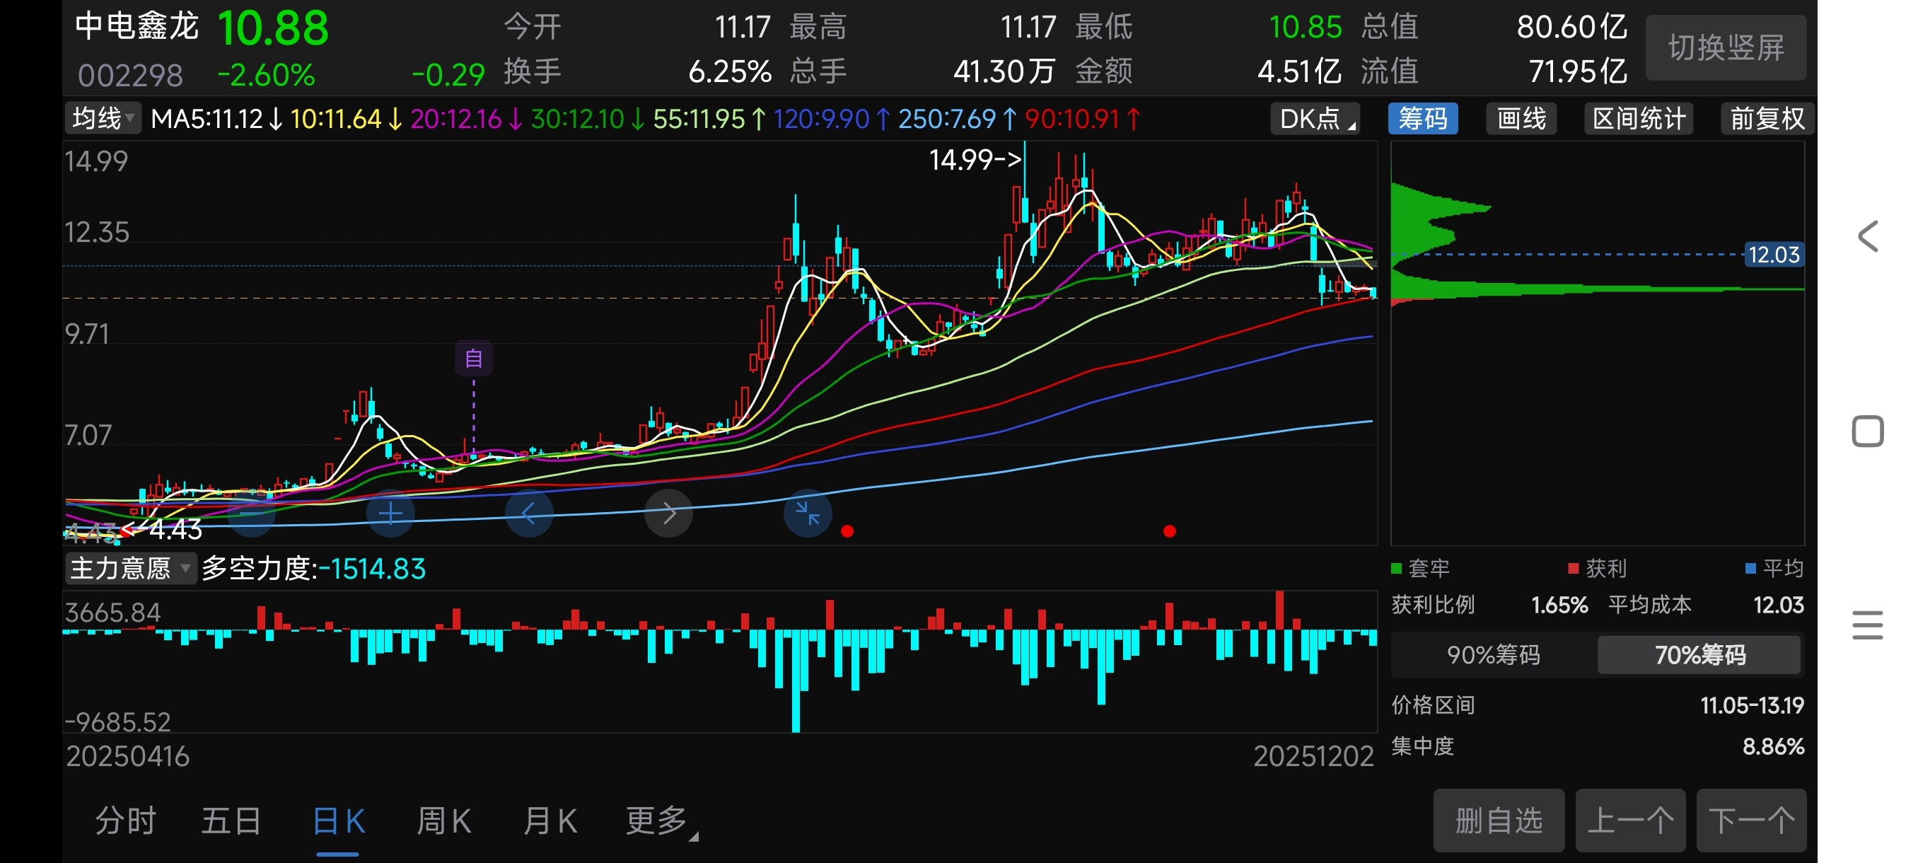This screenshot has height=863, width=1918.
Task: Tap the purple 自 marker on chart
Action: click(474, 359)
